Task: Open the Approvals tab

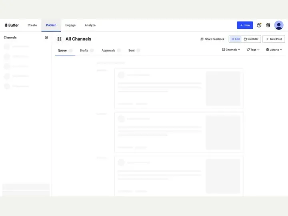Action: click(x=111, y=50)
